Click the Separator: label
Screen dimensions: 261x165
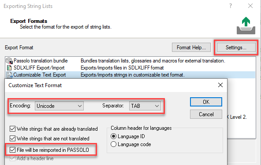point(113,106)
